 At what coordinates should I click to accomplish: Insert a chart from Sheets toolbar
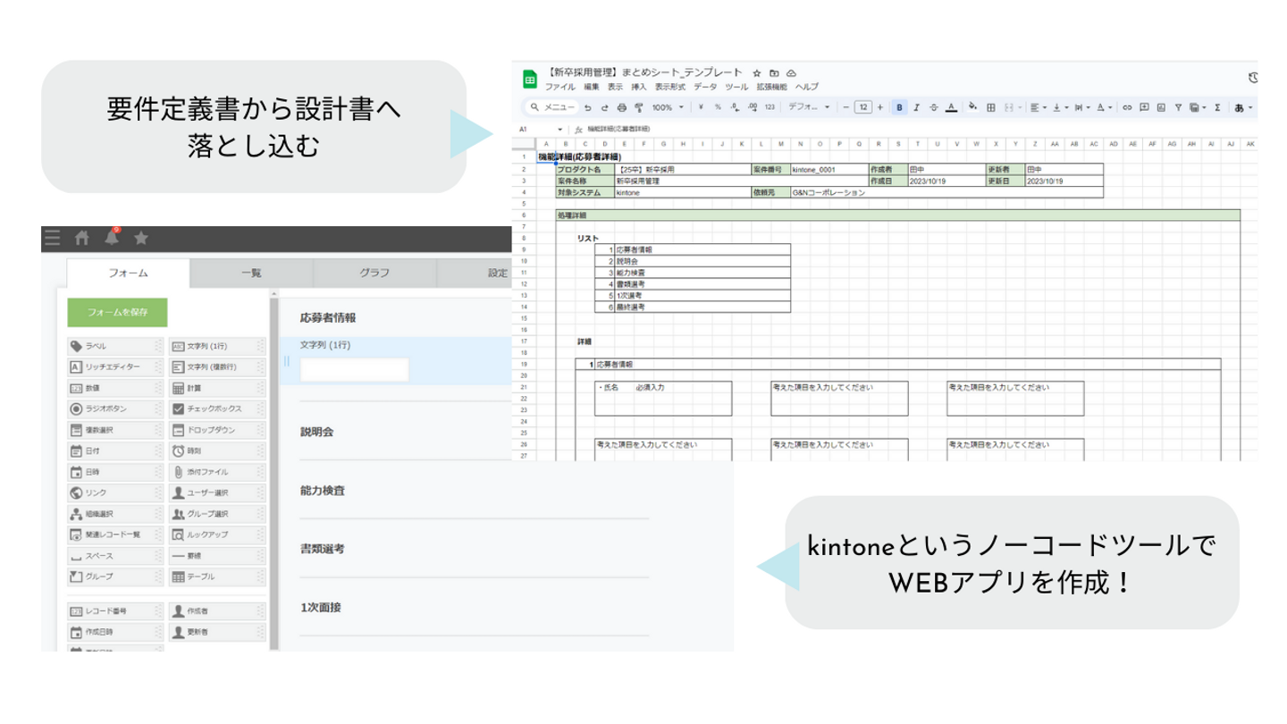click(x=1161, y=107)
